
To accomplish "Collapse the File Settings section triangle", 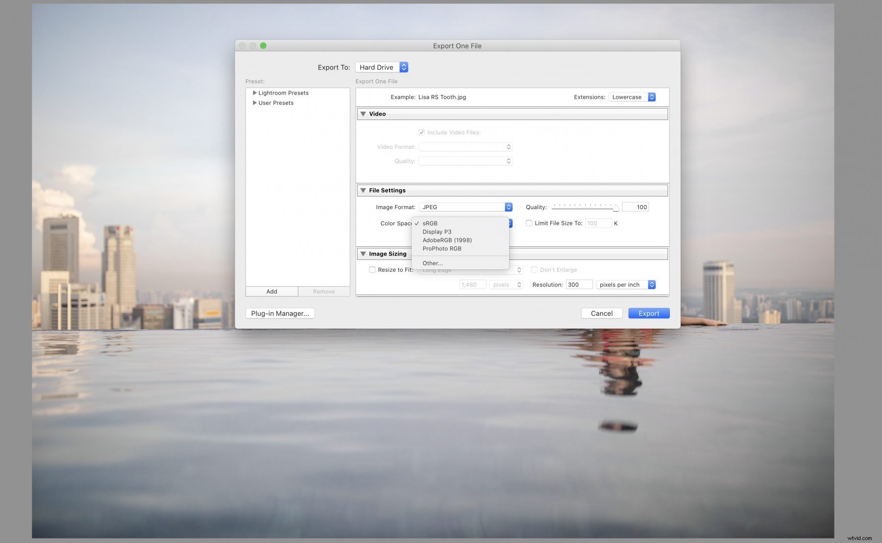I will 363,190.
